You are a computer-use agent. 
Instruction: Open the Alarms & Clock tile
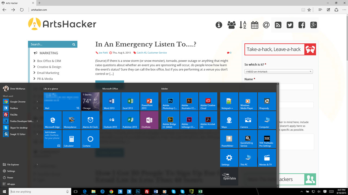[90, 120]
